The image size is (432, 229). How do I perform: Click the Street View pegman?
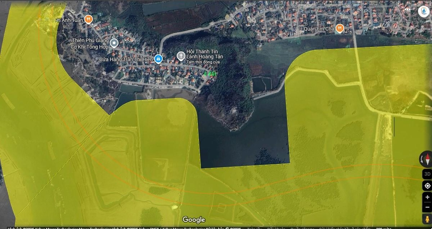(427, 219)
